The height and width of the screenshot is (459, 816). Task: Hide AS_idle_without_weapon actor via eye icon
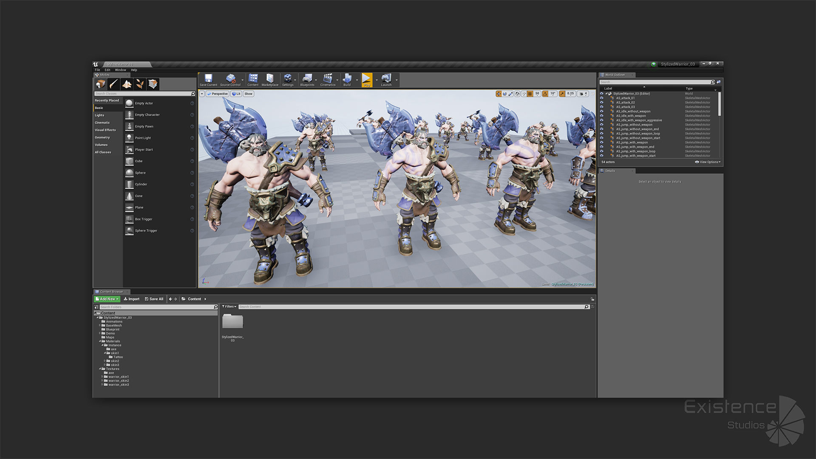coord(601,111)
